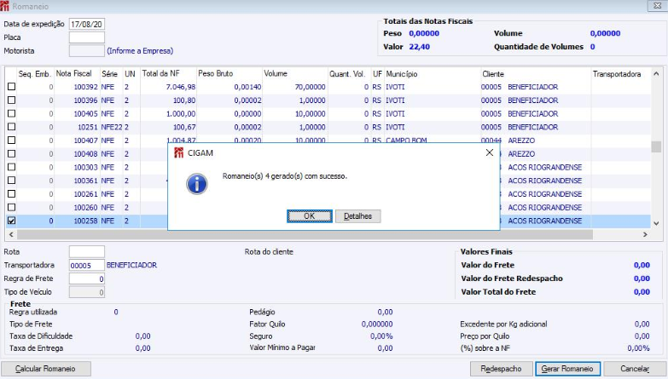Uncheck the selected row 100258 checkbox

click(x=11, y=221)
